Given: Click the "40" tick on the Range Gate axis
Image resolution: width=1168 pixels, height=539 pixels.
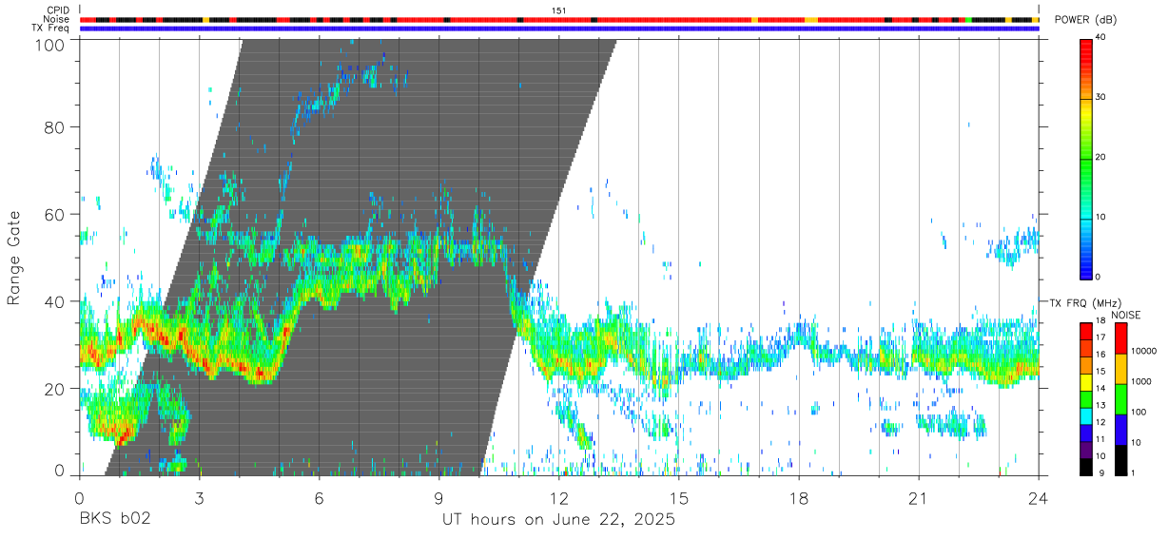Looking at the screenshot, I should pyautogui.click(x=55, y=301).
